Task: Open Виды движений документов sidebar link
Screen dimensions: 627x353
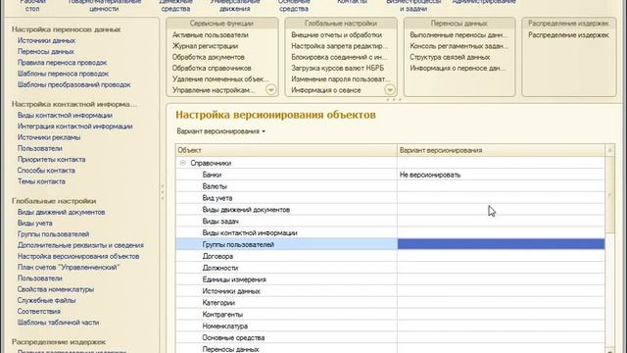Action: [61, 212]
